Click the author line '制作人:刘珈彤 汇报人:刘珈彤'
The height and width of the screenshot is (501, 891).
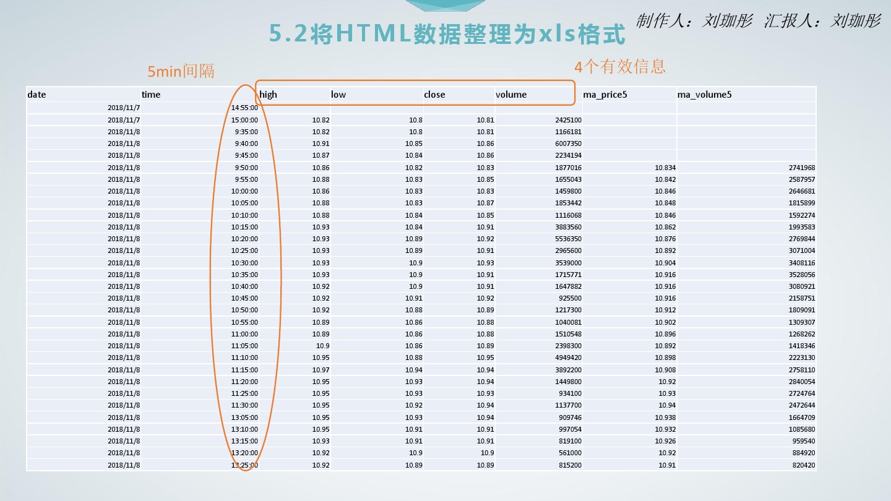758,20
